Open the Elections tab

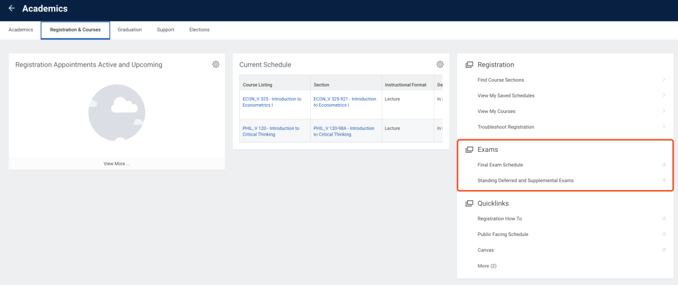click(x=199, y=30)
